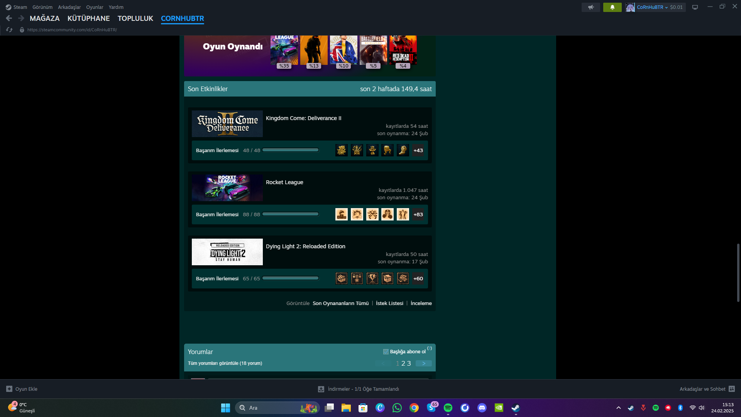The height and width of the screenshot is (417, 741).
Task: Expand +83 more Rocket League achievements
Action: pyautogui.click(x=418, y=214)
